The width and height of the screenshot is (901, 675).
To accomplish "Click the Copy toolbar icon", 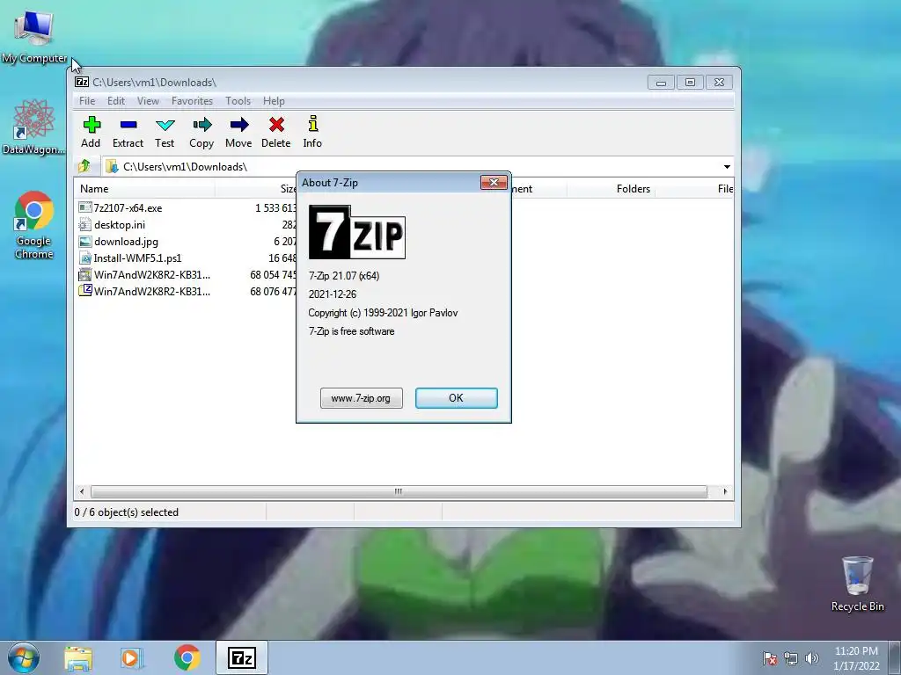I will pyautogui.click(x=201, y=132).
